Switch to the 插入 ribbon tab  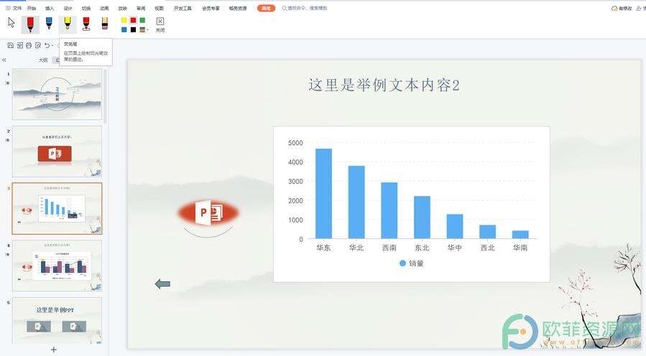(50, 8)
